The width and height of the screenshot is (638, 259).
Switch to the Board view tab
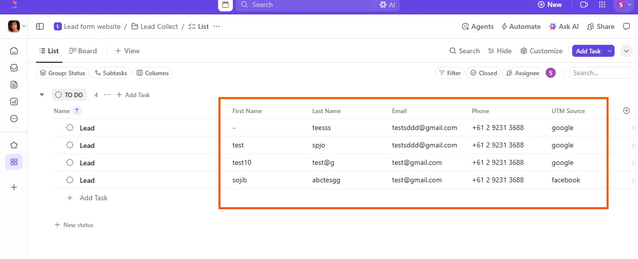[83, 51]
